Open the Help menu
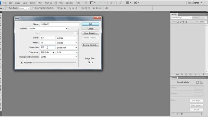 tap(78, 3)
